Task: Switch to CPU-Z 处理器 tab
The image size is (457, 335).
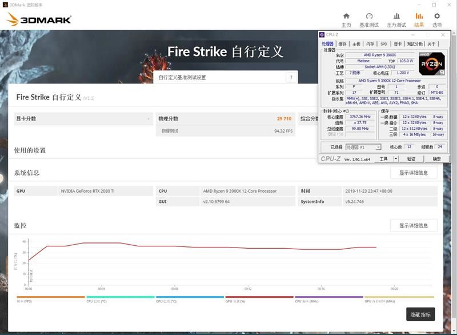Action: 327,44
